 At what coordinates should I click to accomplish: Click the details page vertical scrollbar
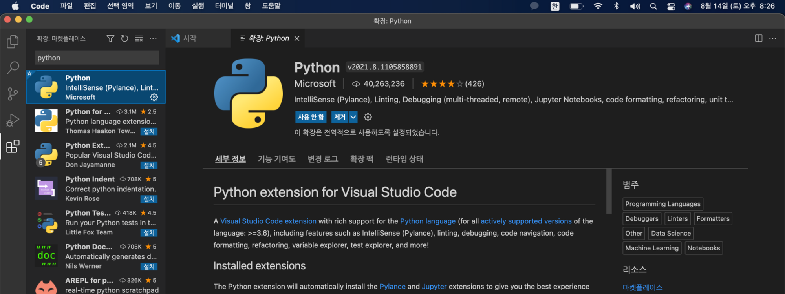click(609, 191)
